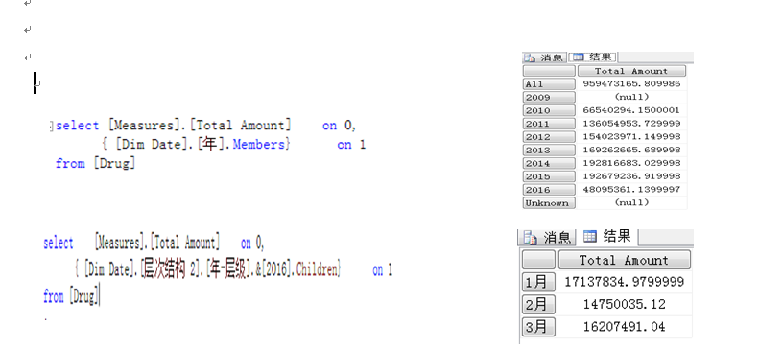Click the cell value 48095361.1399997
The image size is (759, 348).
[631, 189]
